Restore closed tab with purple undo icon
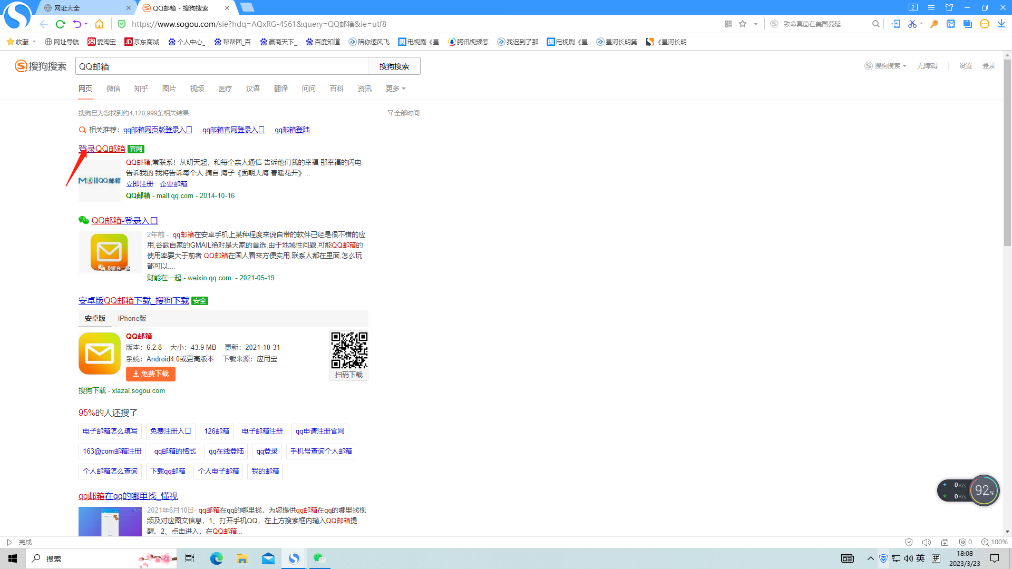 click(x=77, y=24)
